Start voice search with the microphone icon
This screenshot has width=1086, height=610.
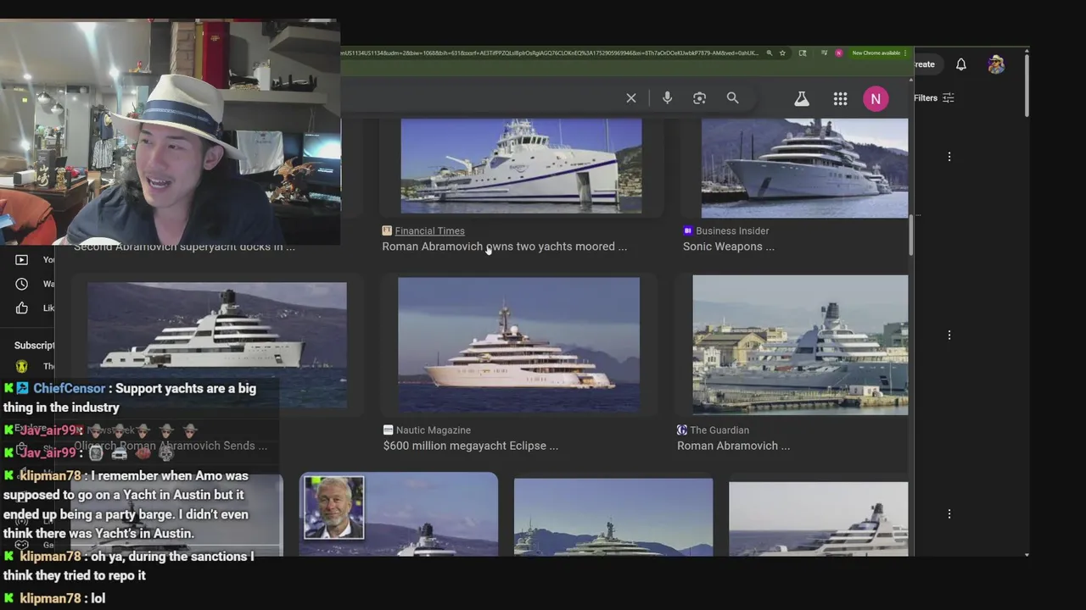(x=667, y=98)
